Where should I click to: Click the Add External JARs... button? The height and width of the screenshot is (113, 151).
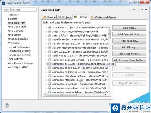coord(129,34)
